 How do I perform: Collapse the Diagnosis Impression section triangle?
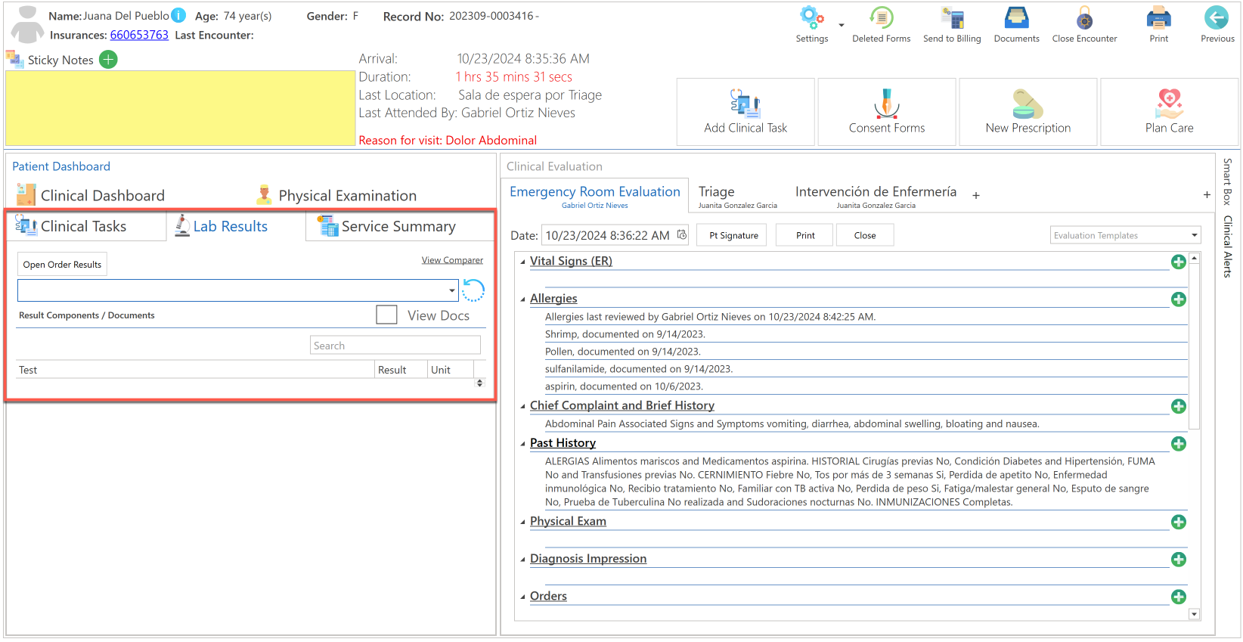point(522,560)
